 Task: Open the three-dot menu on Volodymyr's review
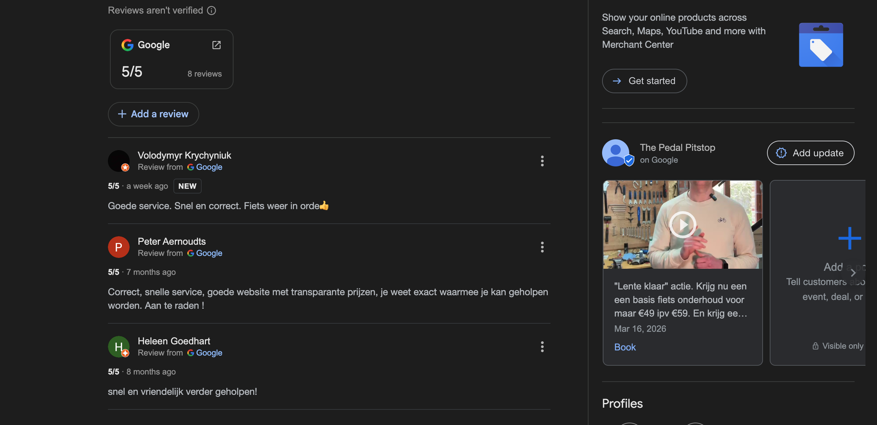(542, 161)
